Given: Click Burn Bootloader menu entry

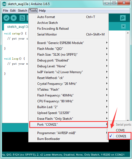Looking at the screenshot, I should click(68, 139).
